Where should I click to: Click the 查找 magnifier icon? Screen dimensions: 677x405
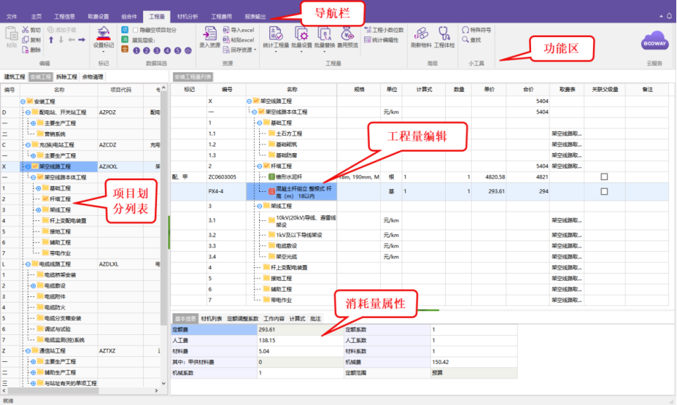465,39
